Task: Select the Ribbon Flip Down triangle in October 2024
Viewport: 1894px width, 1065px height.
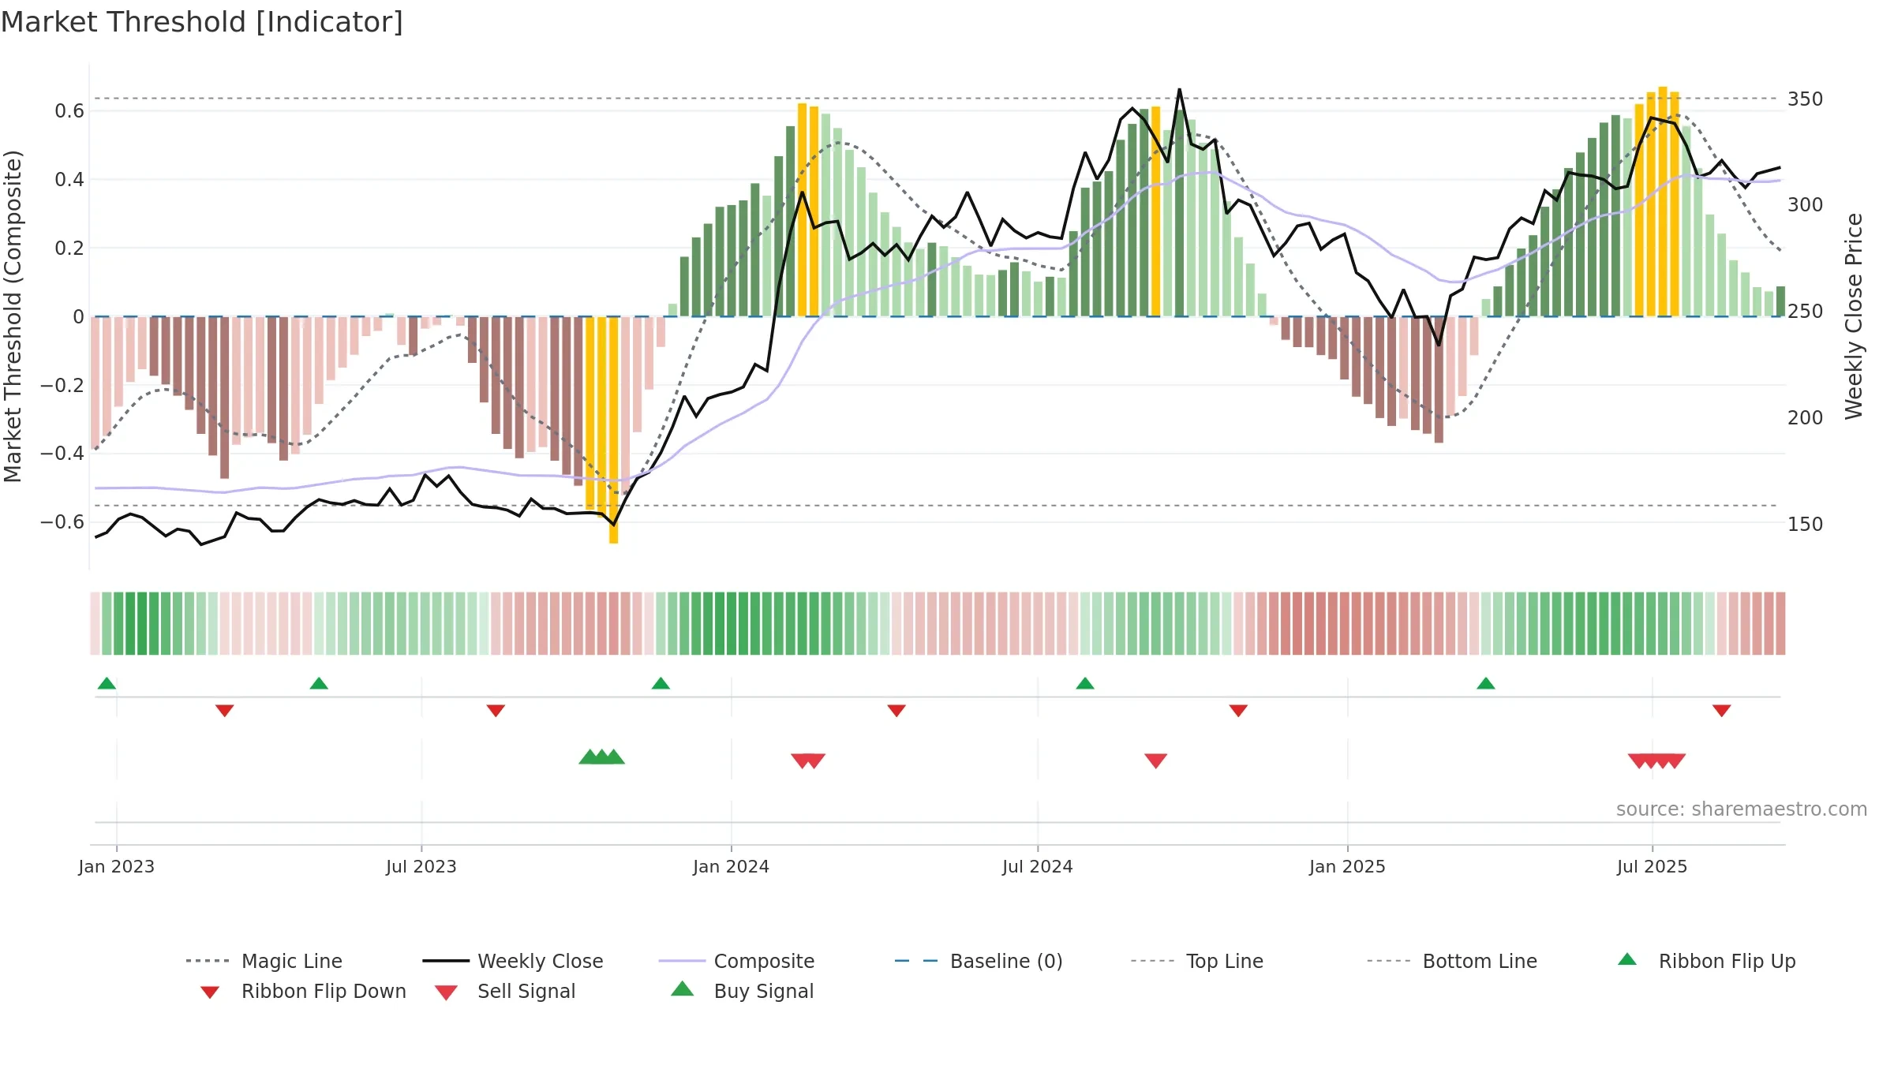Action: pos(1238,711)
